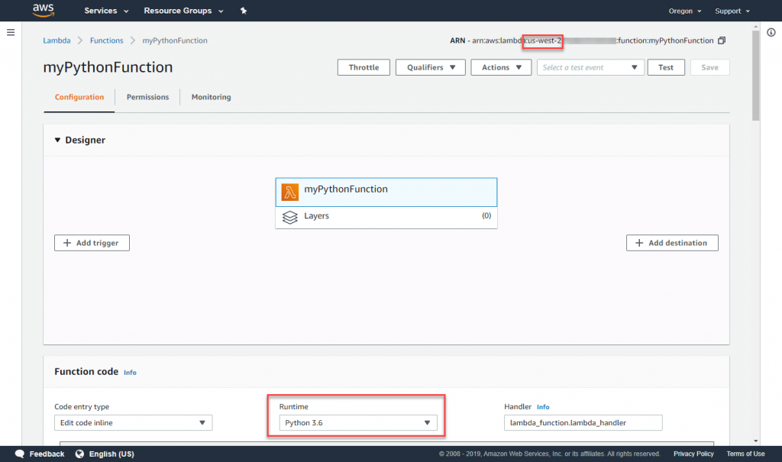Open the sidebar using the hamburger menu icon
The height and width of the screenshot is (462, 782).
point(11,32)
